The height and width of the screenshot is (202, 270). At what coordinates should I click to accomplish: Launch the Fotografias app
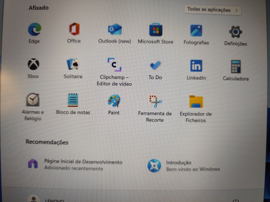pos(196,31)
